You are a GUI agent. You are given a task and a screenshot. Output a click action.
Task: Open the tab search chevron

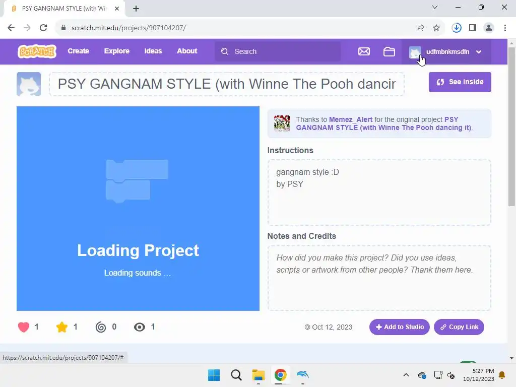pyautogui.click(x=435, y=7)
